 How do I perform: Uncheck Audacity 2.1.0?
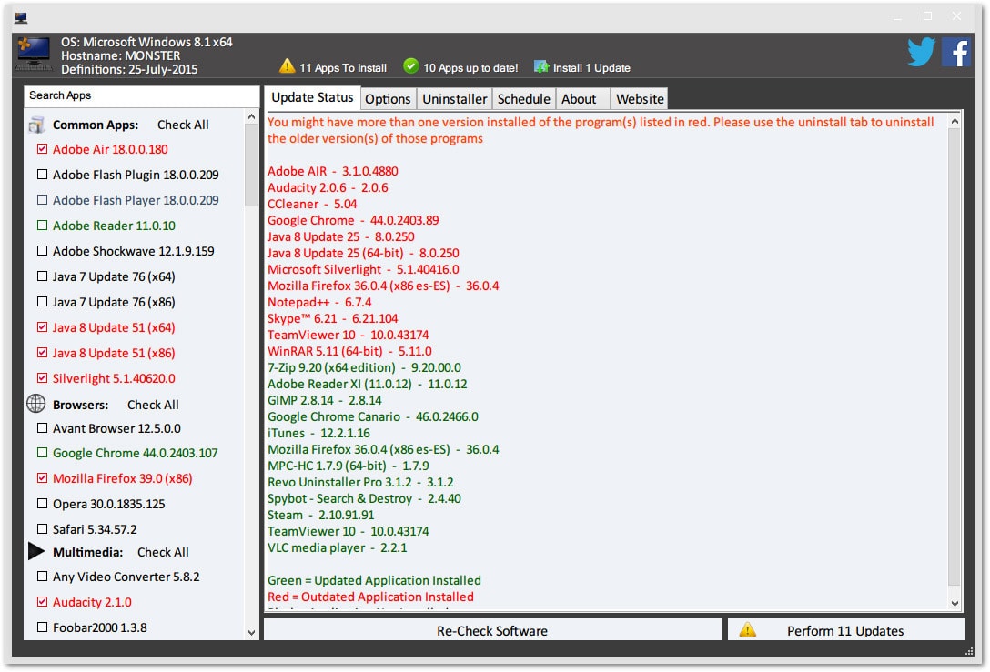(x=42, y=602)
